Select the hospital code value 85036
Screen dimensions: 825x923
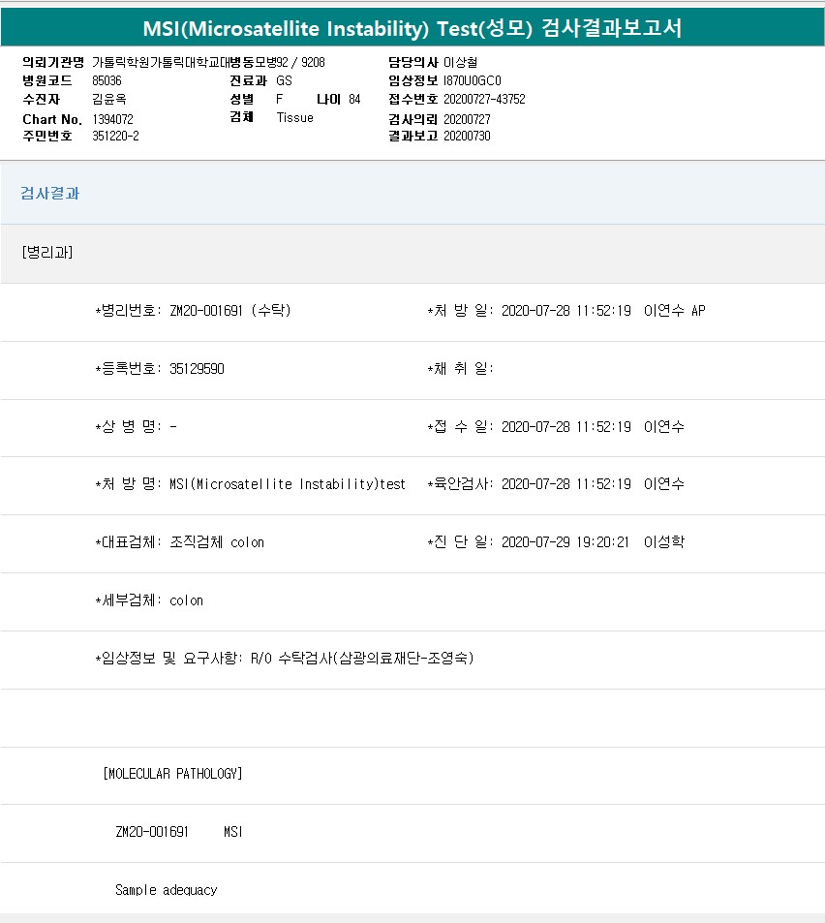107,80
